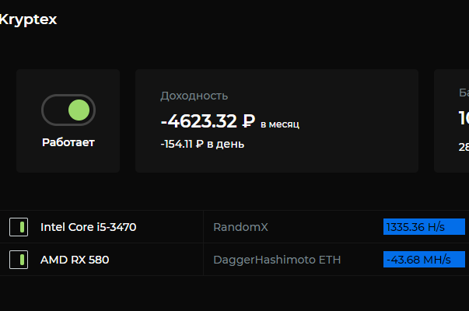469x311 pixels.
Task: Toggle the main mining switch off
Action: click(68, 110)
